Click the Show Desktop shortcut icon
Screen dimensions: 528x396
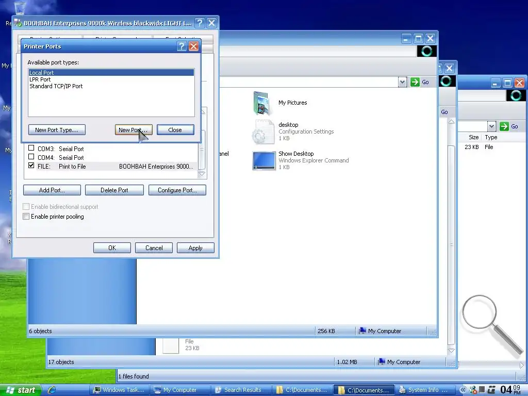click(x=263, y=160)
